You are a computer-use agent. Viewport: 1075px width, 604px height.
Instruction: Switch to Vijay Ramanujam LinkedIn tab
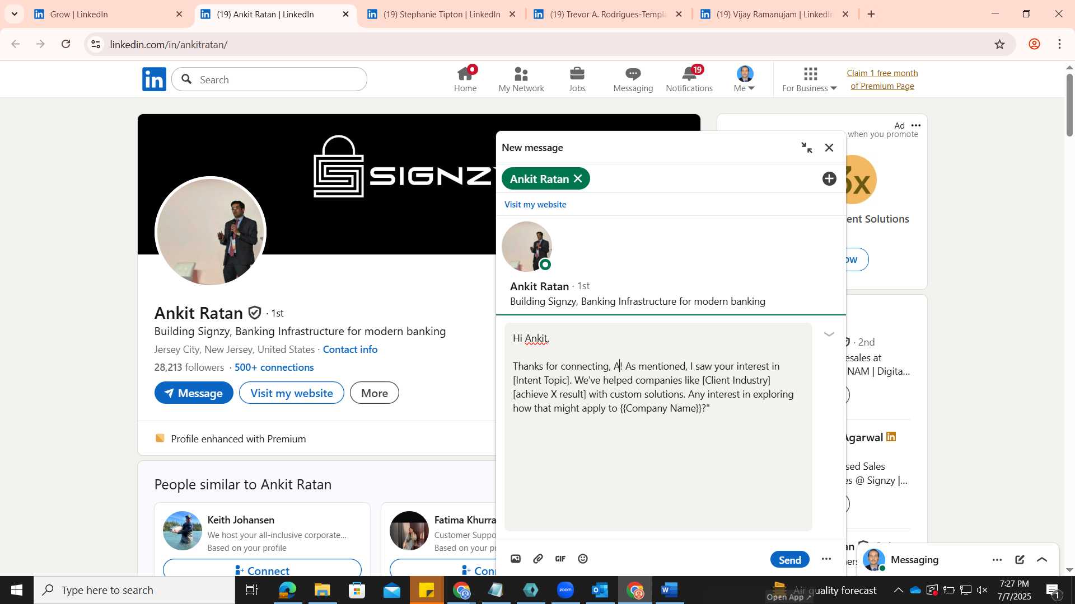tap(775, 14)
